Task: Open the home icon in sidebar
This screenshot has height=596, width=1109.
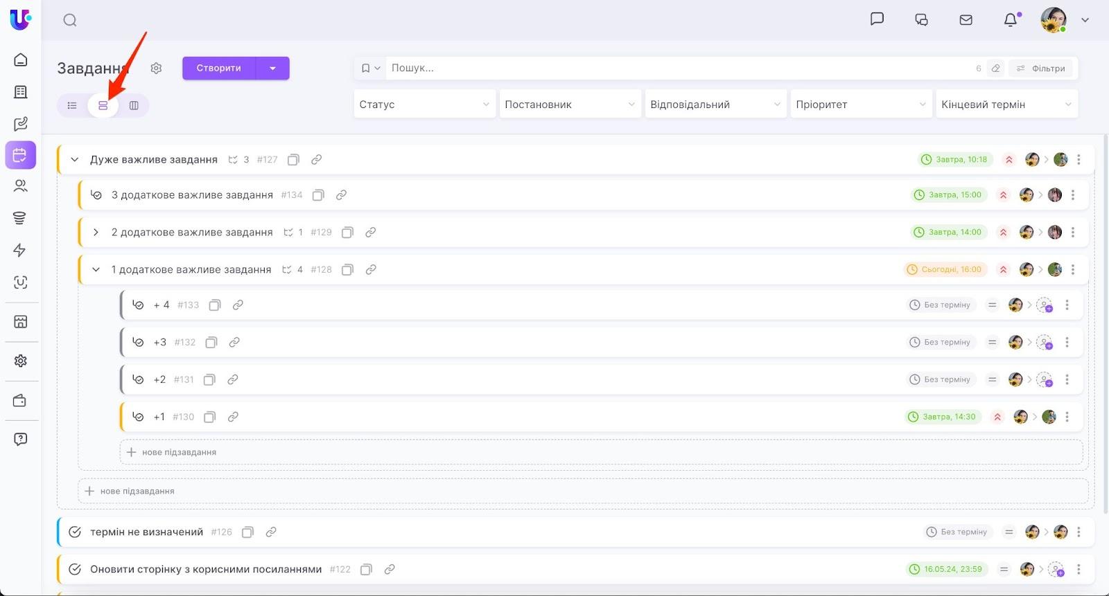Action: 21,60
